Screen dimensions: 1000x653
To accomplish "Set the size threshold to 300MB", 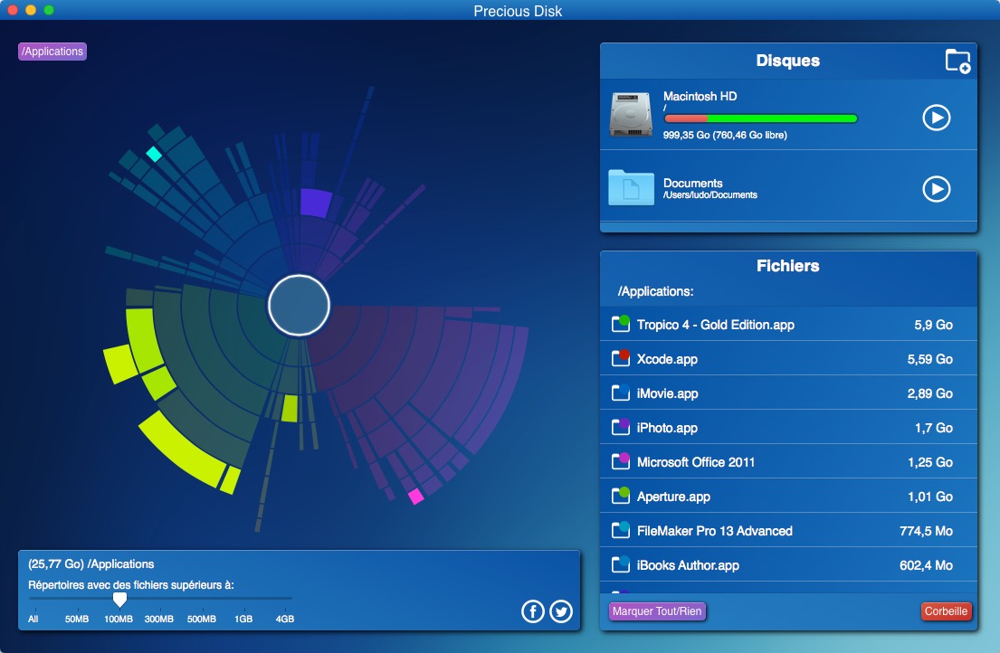I will (158, 620).
